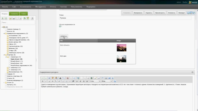Click the Отменить button
The image size is (198, 111).
point(172,13)
